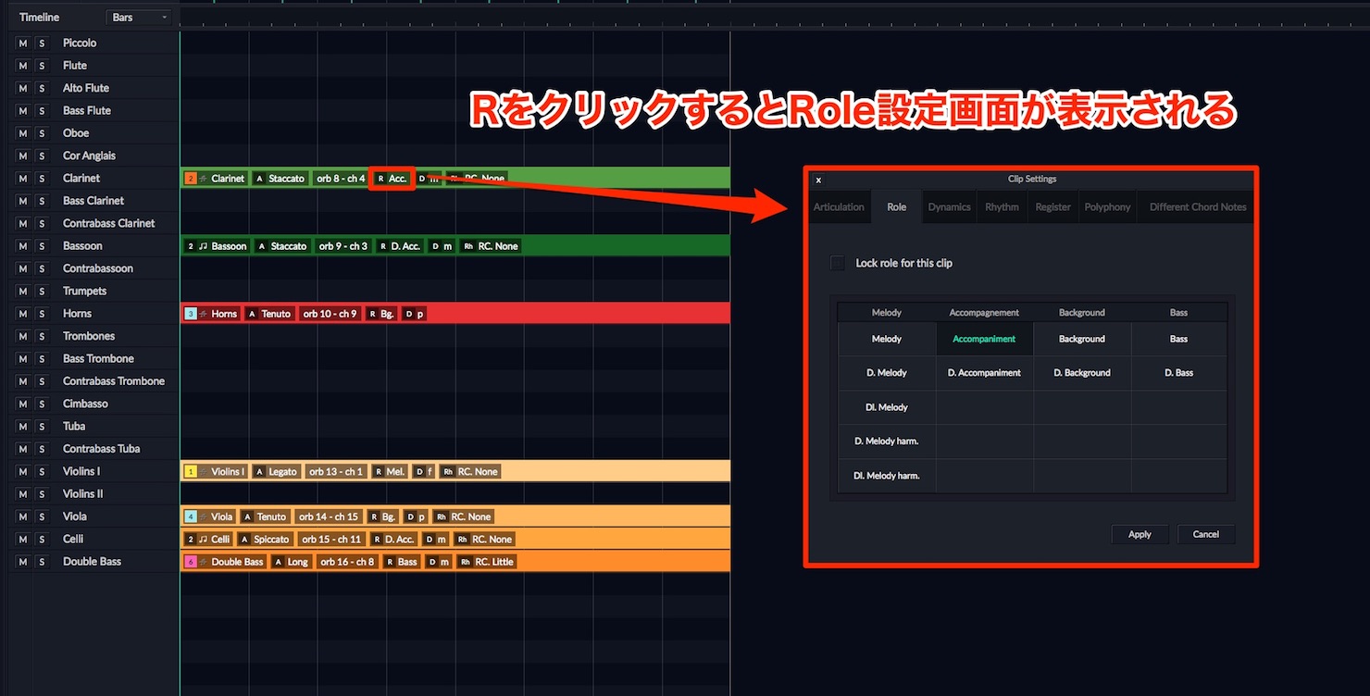Click the Clarinet clip's orb 8 - ch 4 tag
The image size is (1370, 696).
pos(341,179)
